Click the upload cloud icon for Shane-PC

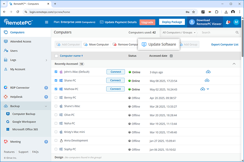pos(207,80)
